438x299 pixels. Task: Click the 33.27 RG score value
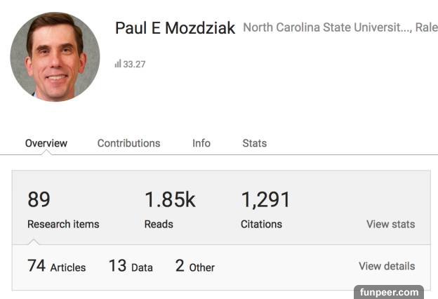pyautogui.click(x=134, y=64)
